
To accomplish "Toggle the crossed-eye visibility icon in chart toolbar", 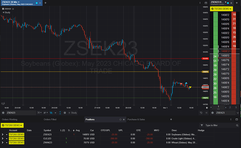I will (51, 113).
